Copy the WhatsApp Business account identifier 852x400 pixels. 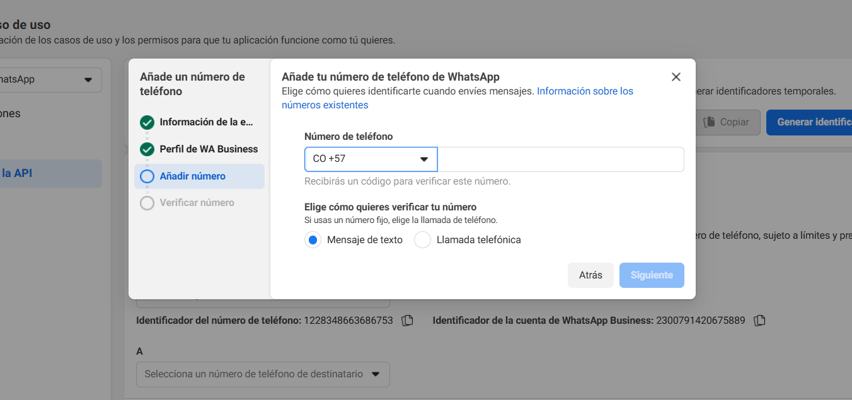coord(760,321)
